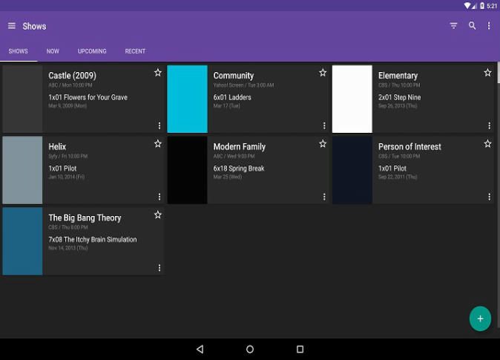
Task: Favorite the Elementary show
Action: [487, 73]
